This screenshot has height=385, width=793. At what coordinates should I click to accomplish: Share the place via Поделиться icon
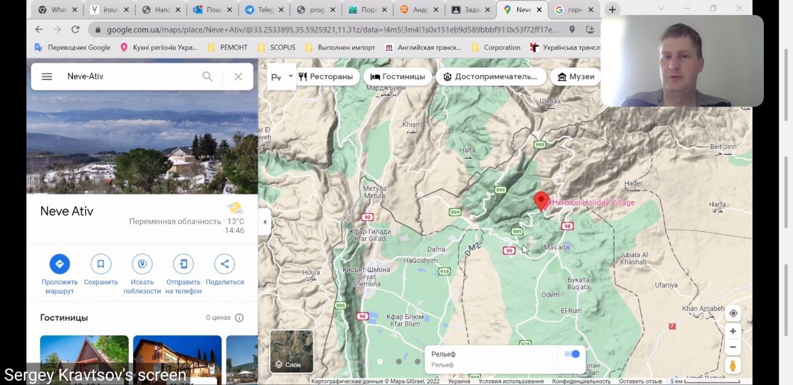click(x=225, y=264)
